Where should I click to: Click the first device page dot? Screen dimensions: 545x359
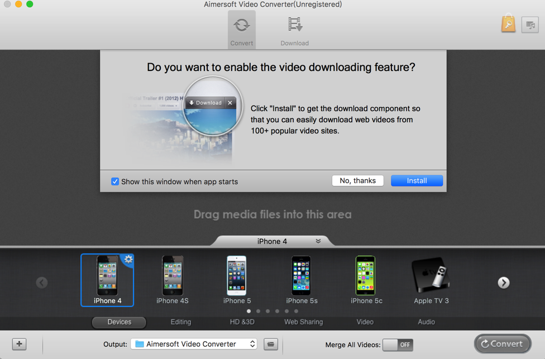pos(248,311)
